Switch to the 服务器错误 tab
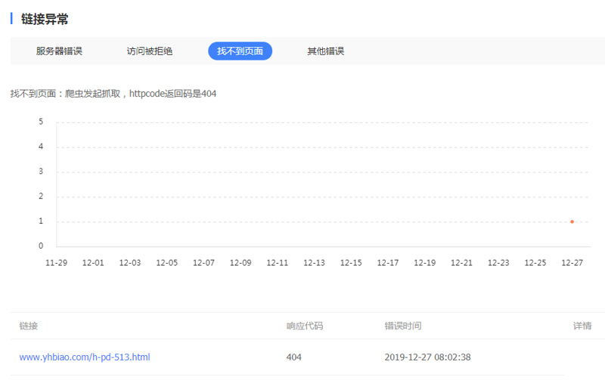The width and height of the screenshot is (605, 380). click(x=59, y=51)
